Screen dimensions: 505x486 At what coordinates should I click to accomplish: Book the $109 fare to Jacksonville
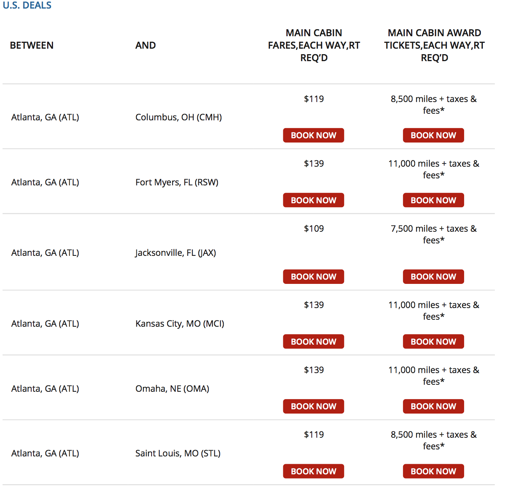[x=313, y=276]
